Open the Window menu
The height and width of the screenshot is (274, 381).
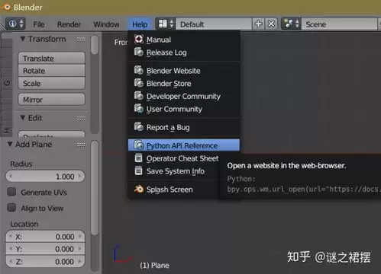coord(106,24)
